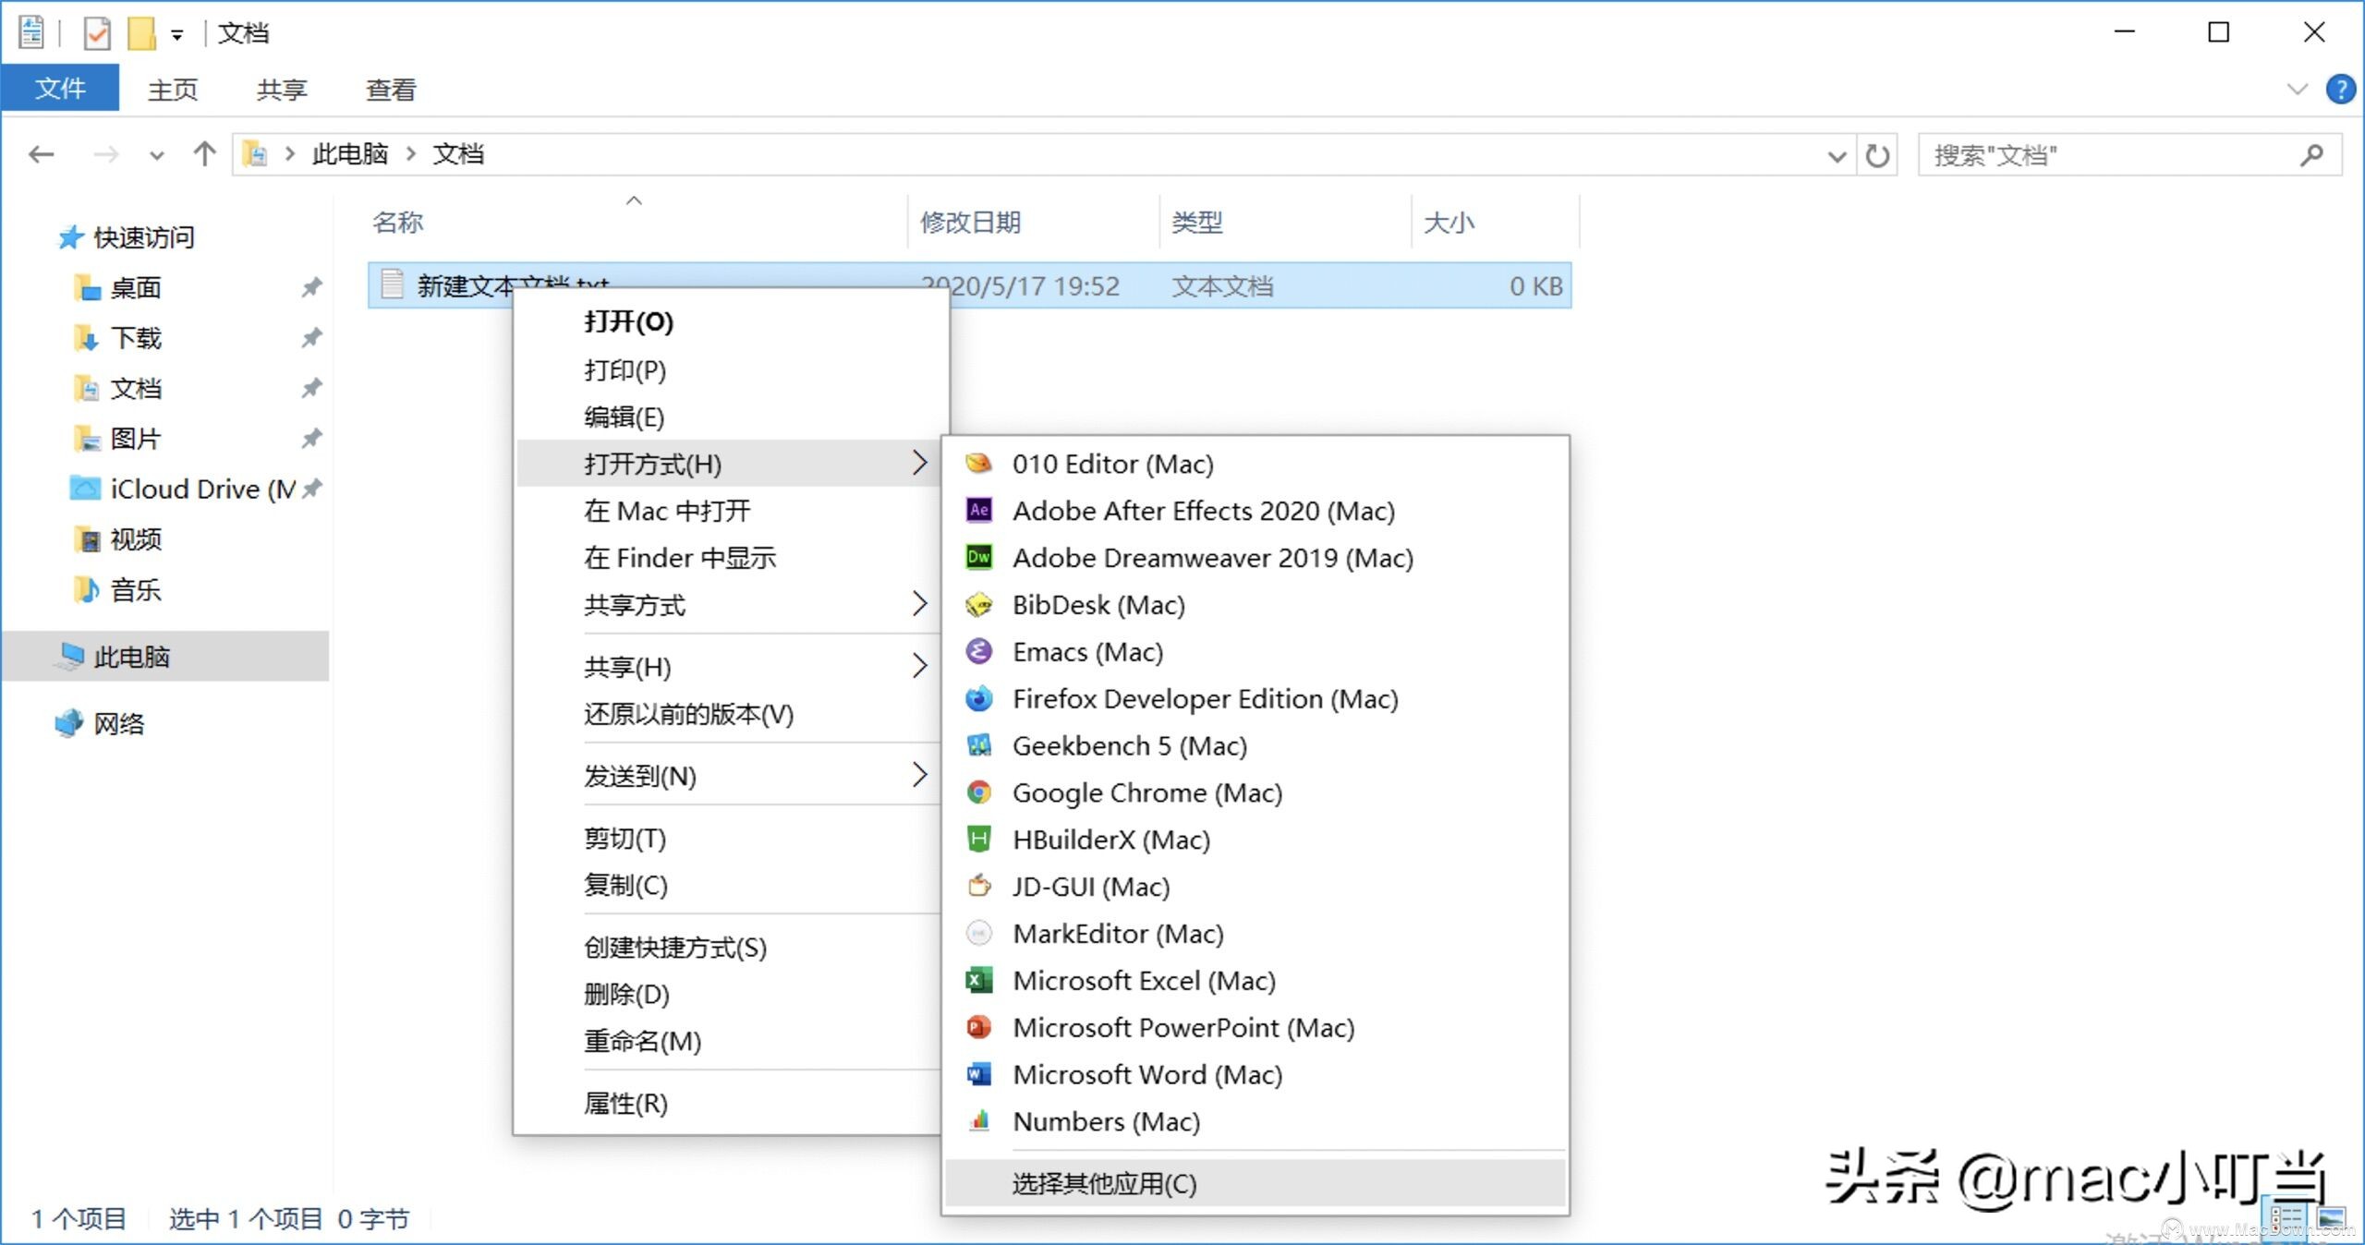Click inside the 搜索"文档" search field
The image size is (2365, 1245).
click(2106, 154)
